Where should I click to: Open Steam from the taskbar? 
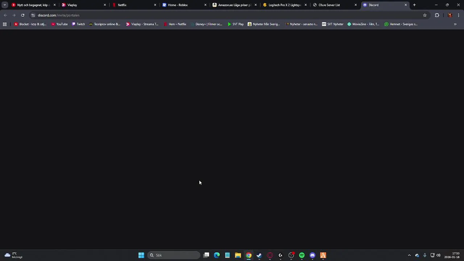click(259, 255)
